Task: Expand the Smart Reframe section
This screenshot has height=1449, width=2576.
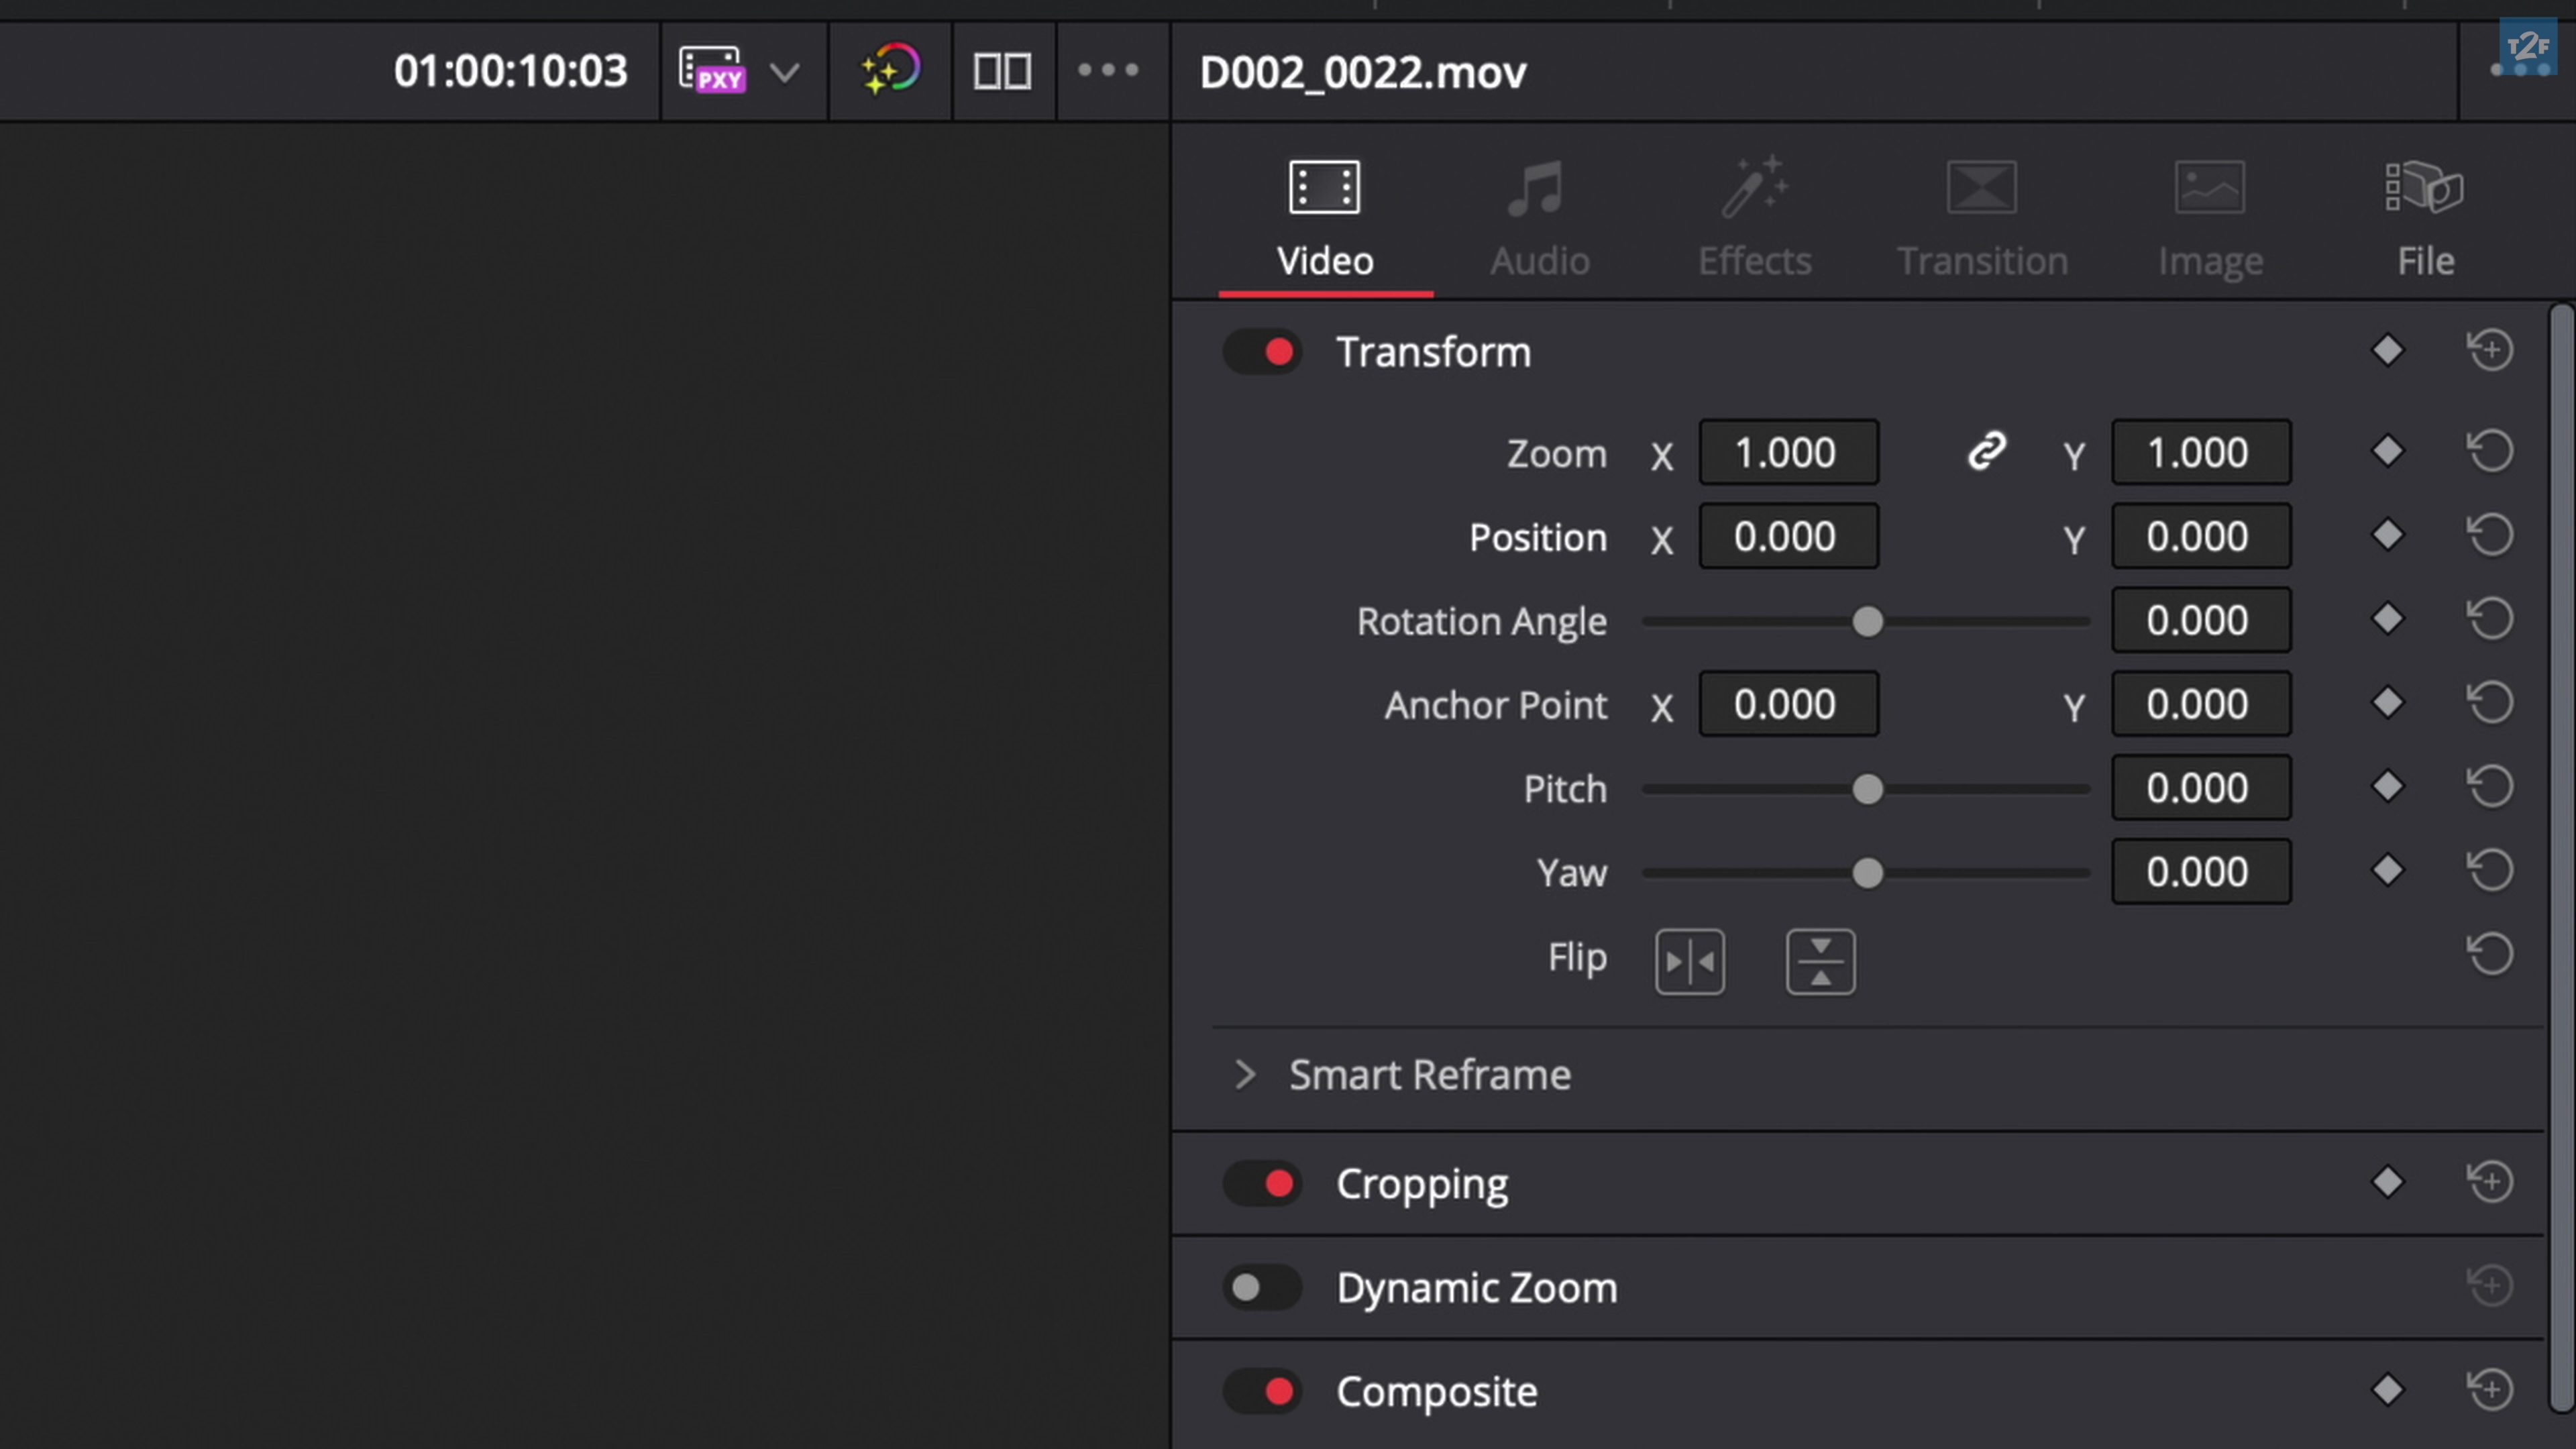Action: (1245, 1075)
